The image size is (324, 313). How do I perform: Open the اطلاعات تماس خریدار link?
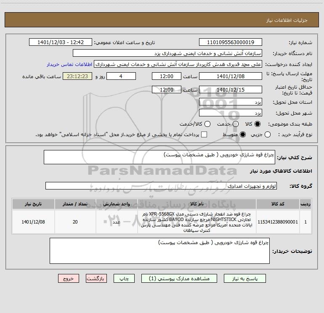[x=69, y=64]
